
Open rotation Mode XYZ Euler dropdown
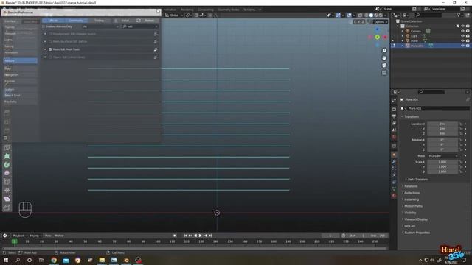(442, 155)
